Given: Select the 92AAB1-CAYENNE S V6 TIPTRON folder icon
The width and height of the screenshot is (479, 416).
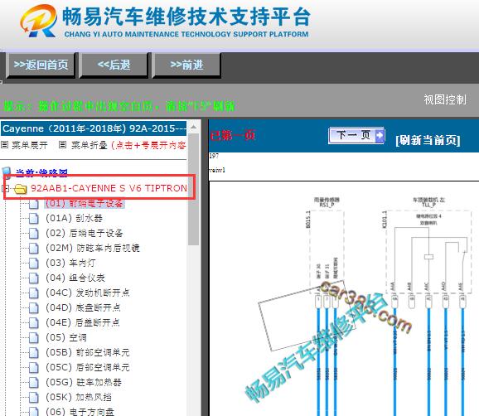Looking at the screenshot, I should (21, 189).
